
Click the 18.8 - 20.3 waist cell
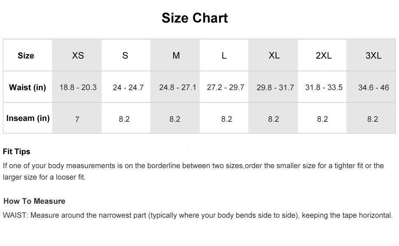click(78, 87)
